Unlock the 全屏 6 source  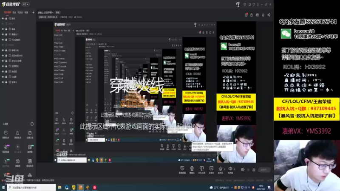[x=6, y=82]
